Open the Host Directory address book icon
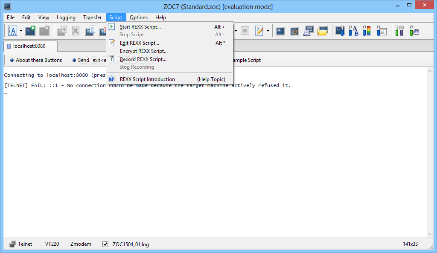437x253 pixels. (x=12, y=31)
